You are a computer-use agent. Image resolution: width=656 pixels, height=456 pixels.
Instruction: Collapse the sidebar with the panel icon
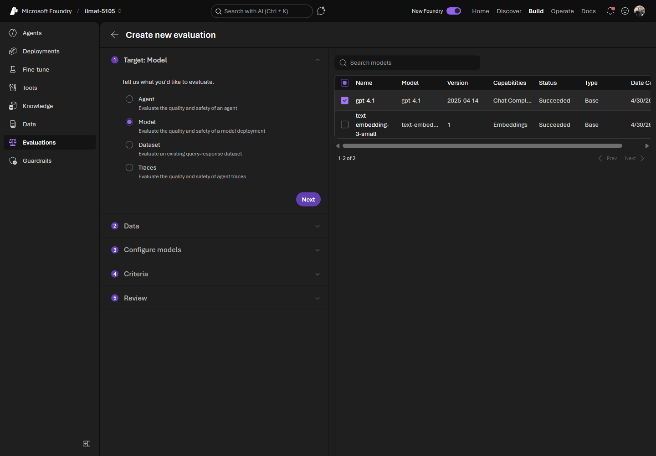pyautogui.click(x=87, y=444)
